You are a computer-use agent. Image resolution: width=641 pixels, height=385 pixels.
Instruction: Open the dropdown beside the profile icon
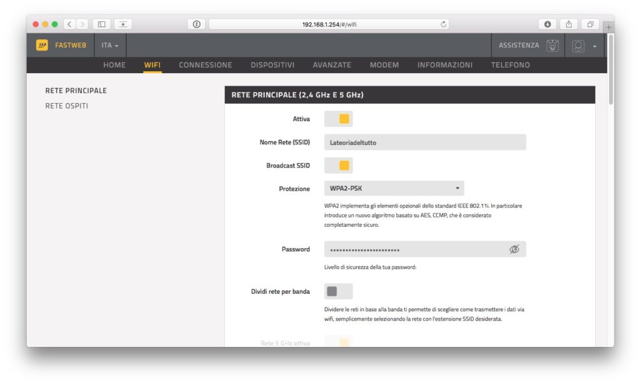[x=595, y=45]
